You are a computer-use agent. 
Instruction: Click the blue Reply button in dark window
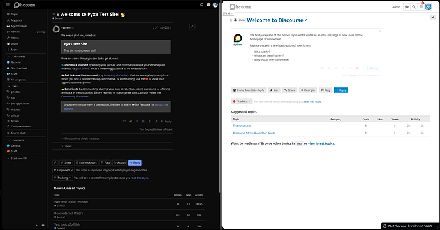pos(135,162)
